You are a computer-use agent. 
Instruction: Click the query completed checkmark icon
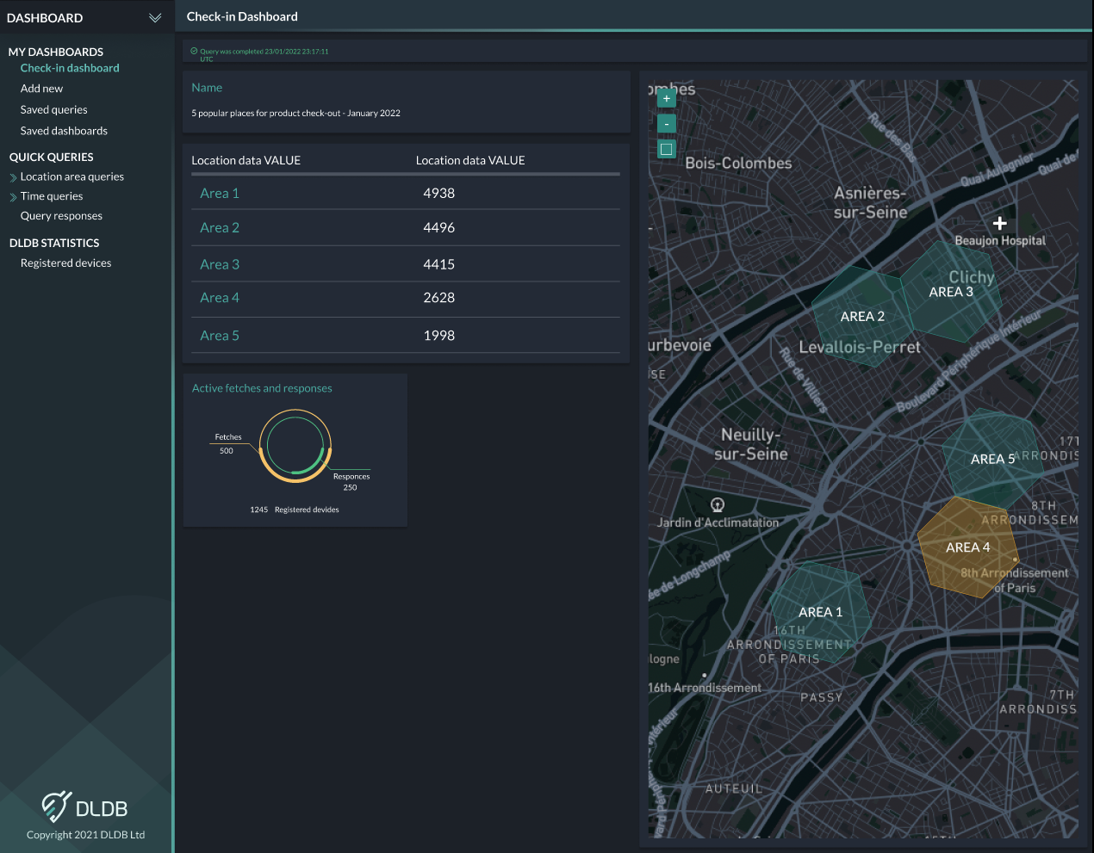point(194,51)
